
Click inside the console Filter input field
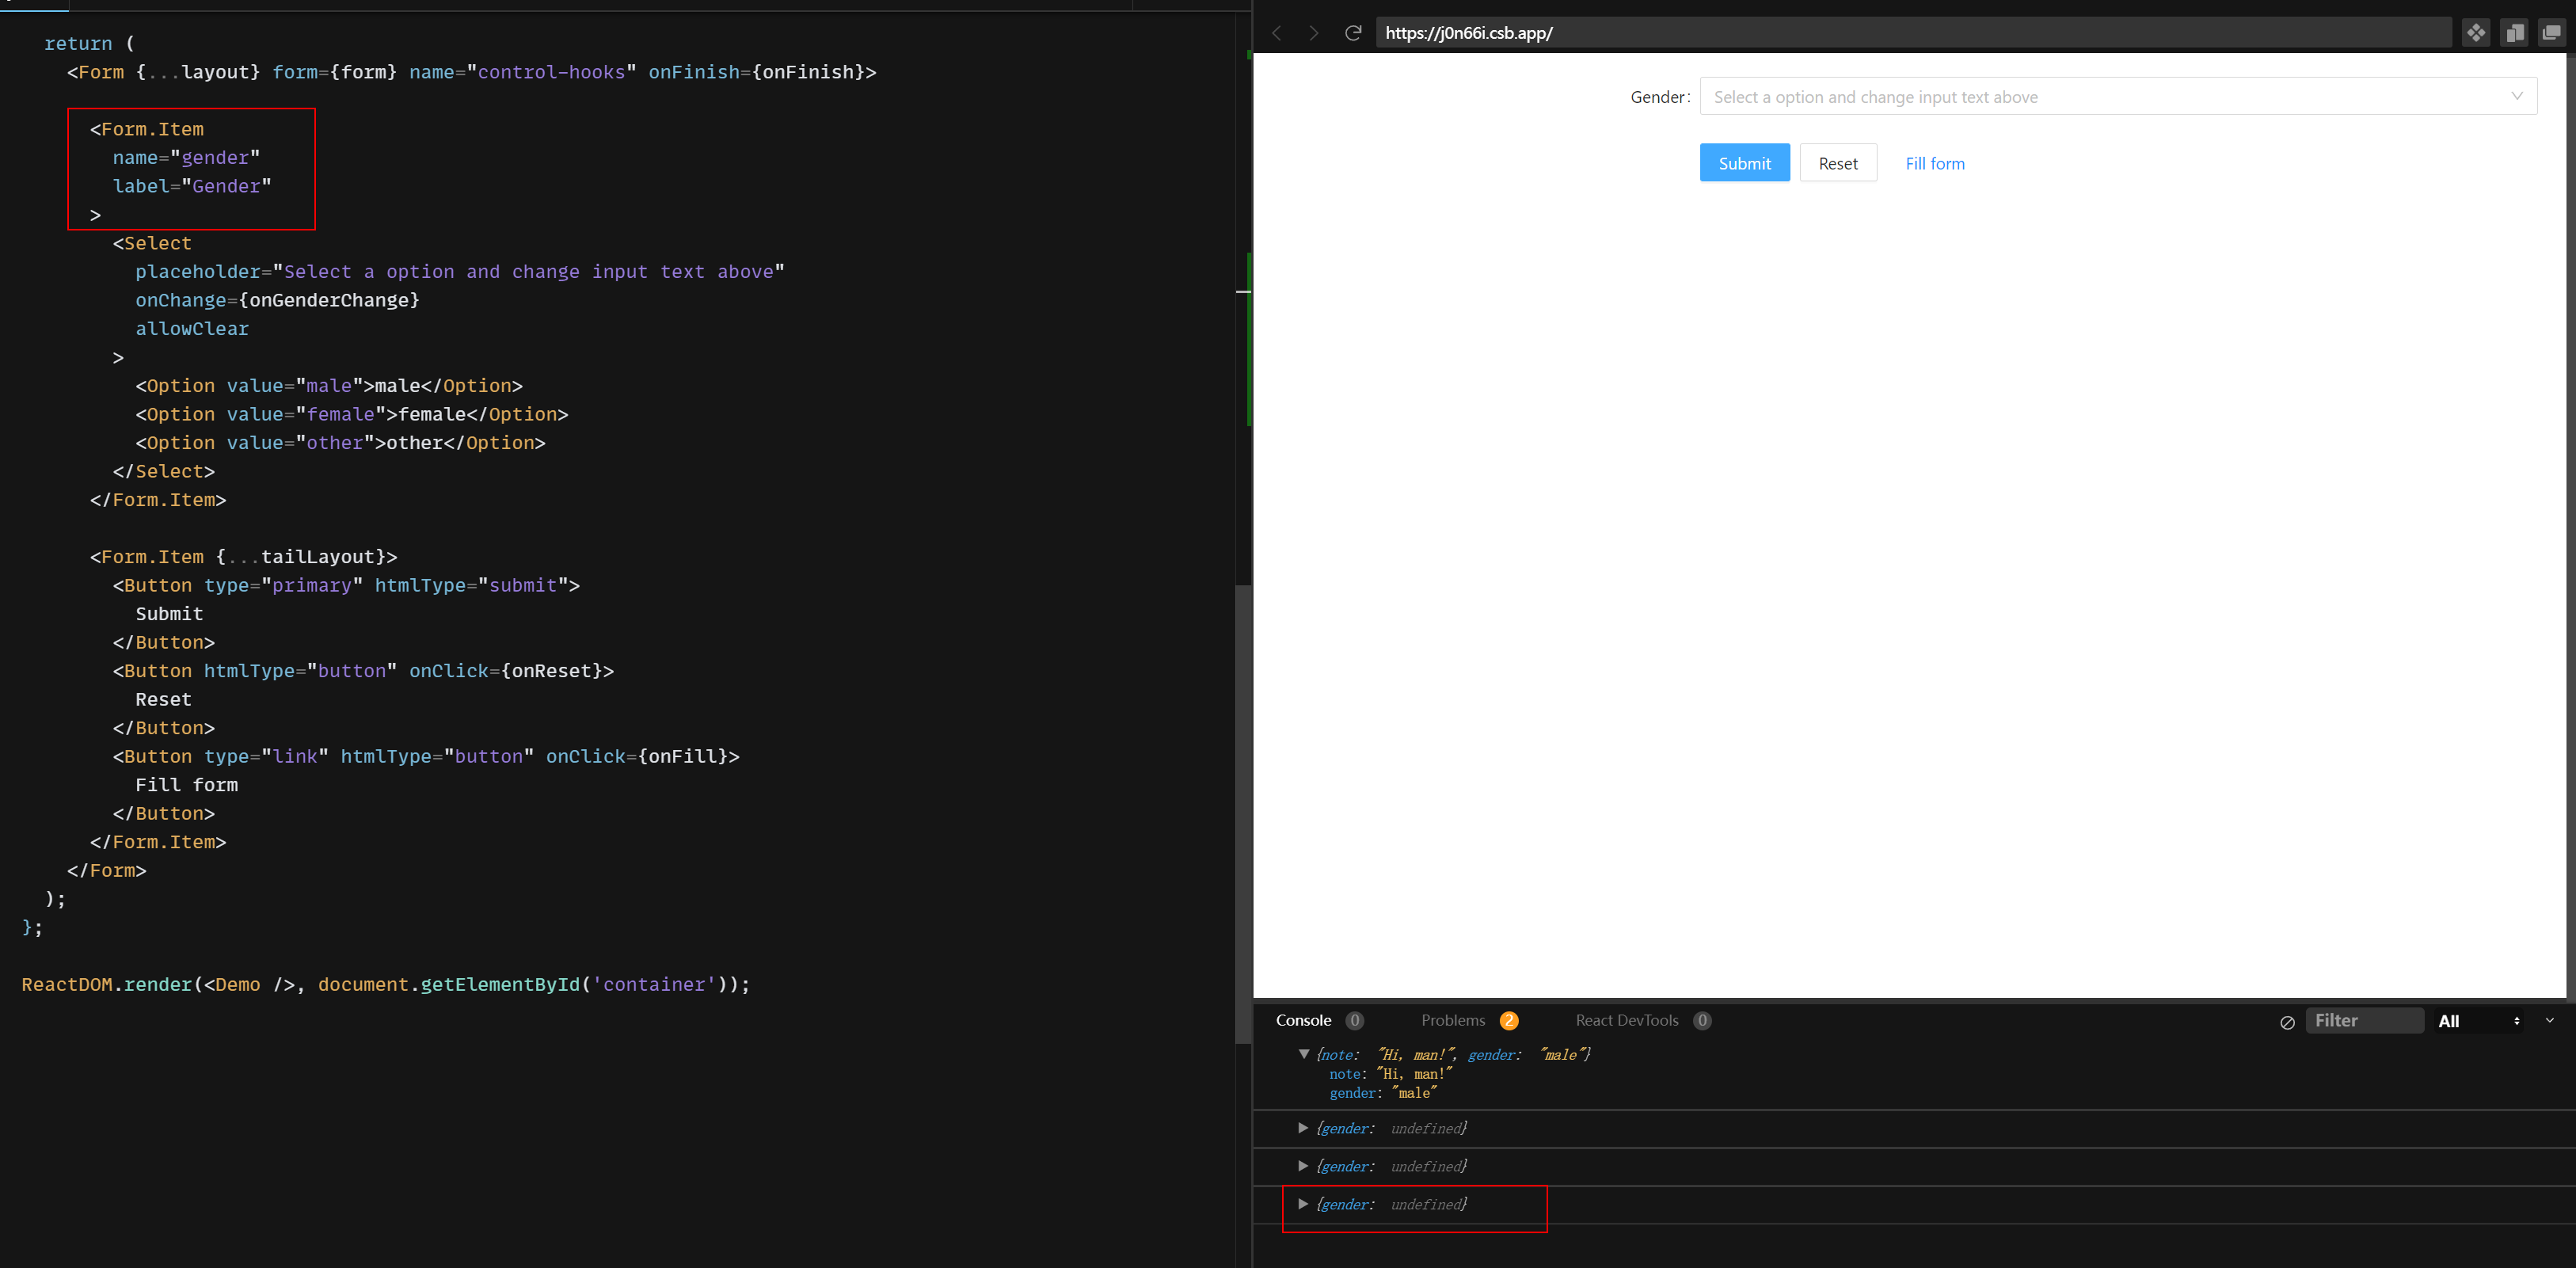point(2365,1021)
